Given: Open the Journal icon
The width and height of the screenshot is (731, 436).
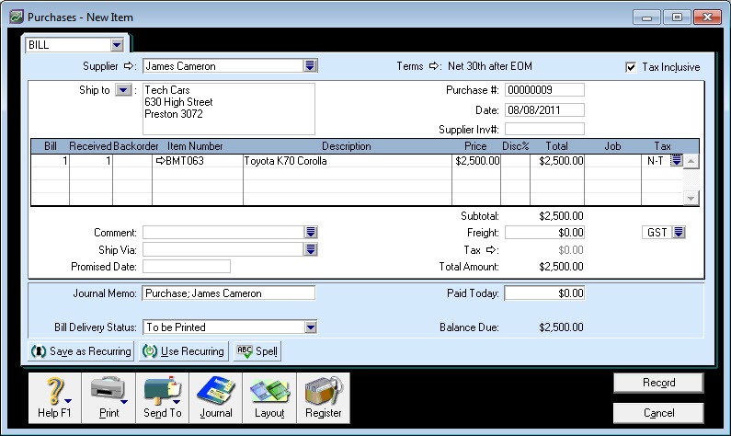Looking at the screenshot, I should 217,397.
